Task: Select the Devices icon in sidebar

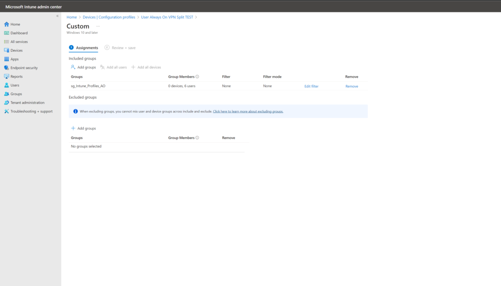Action: (6, 50)
